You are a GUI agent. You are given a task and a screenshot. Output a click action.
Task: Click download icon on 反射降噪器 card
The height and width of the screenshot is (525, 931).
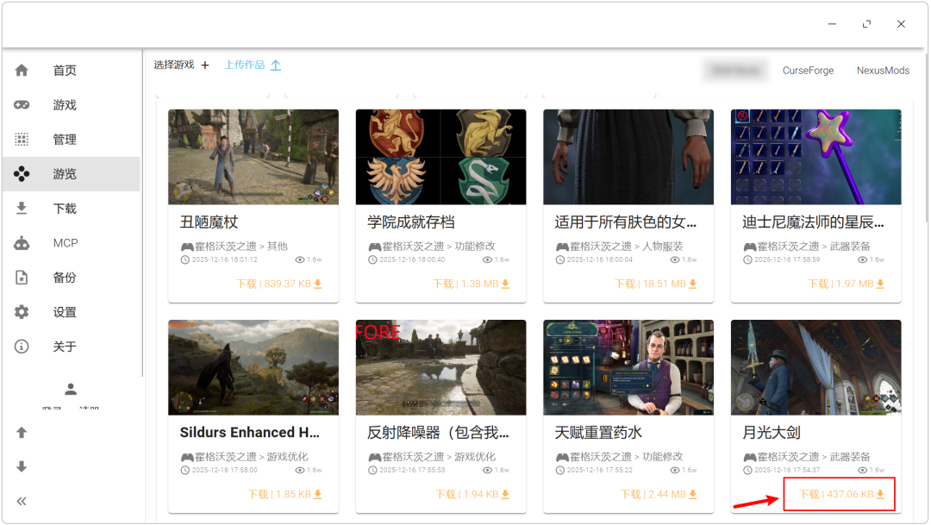[x=505, y=494]
